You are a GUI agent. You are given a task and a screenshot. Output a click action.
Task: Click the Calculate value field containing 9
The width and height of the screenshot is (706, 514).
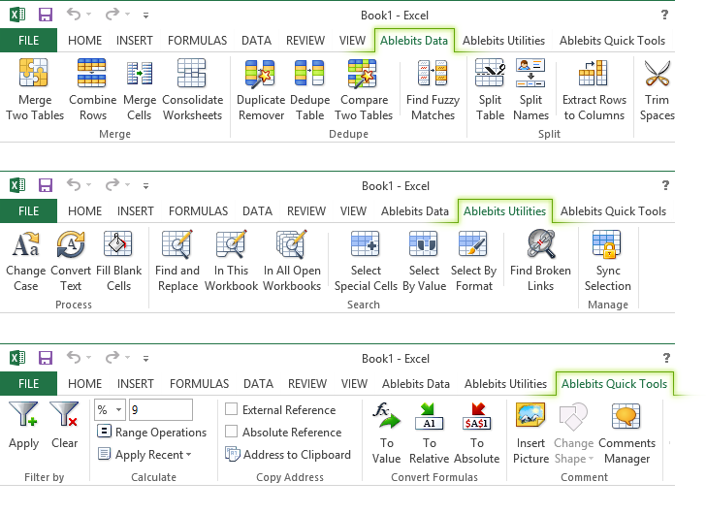160,410
